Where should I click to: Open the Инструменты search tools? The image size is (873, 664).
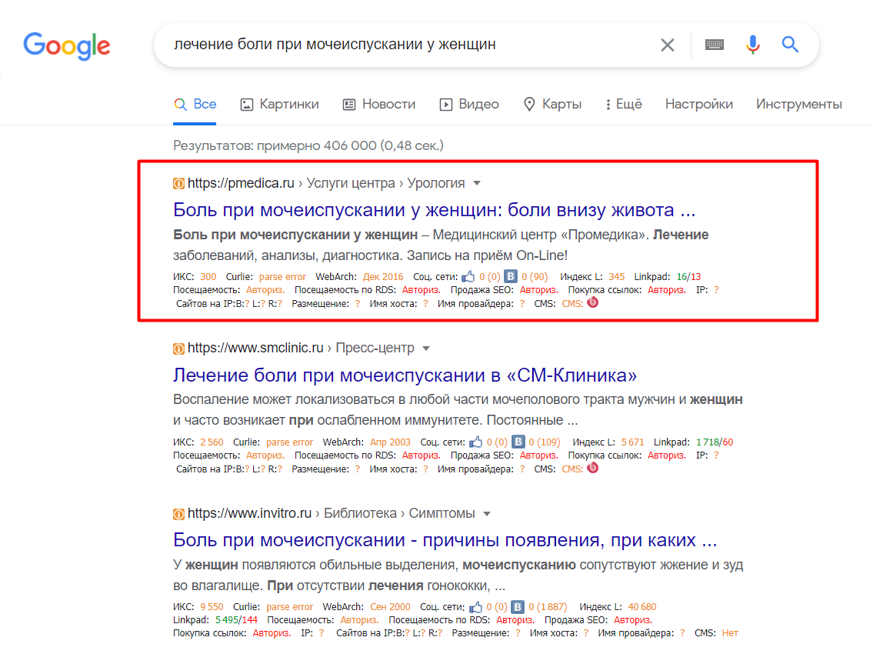[x=798, y=104]
